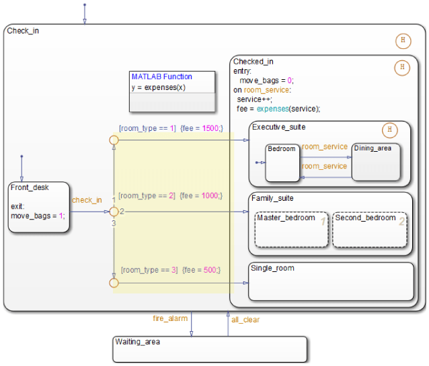Viewport: 429px width, 366px height.
Task: Click the 'y = expenses(x)' function signature
Action: [159, 87]
